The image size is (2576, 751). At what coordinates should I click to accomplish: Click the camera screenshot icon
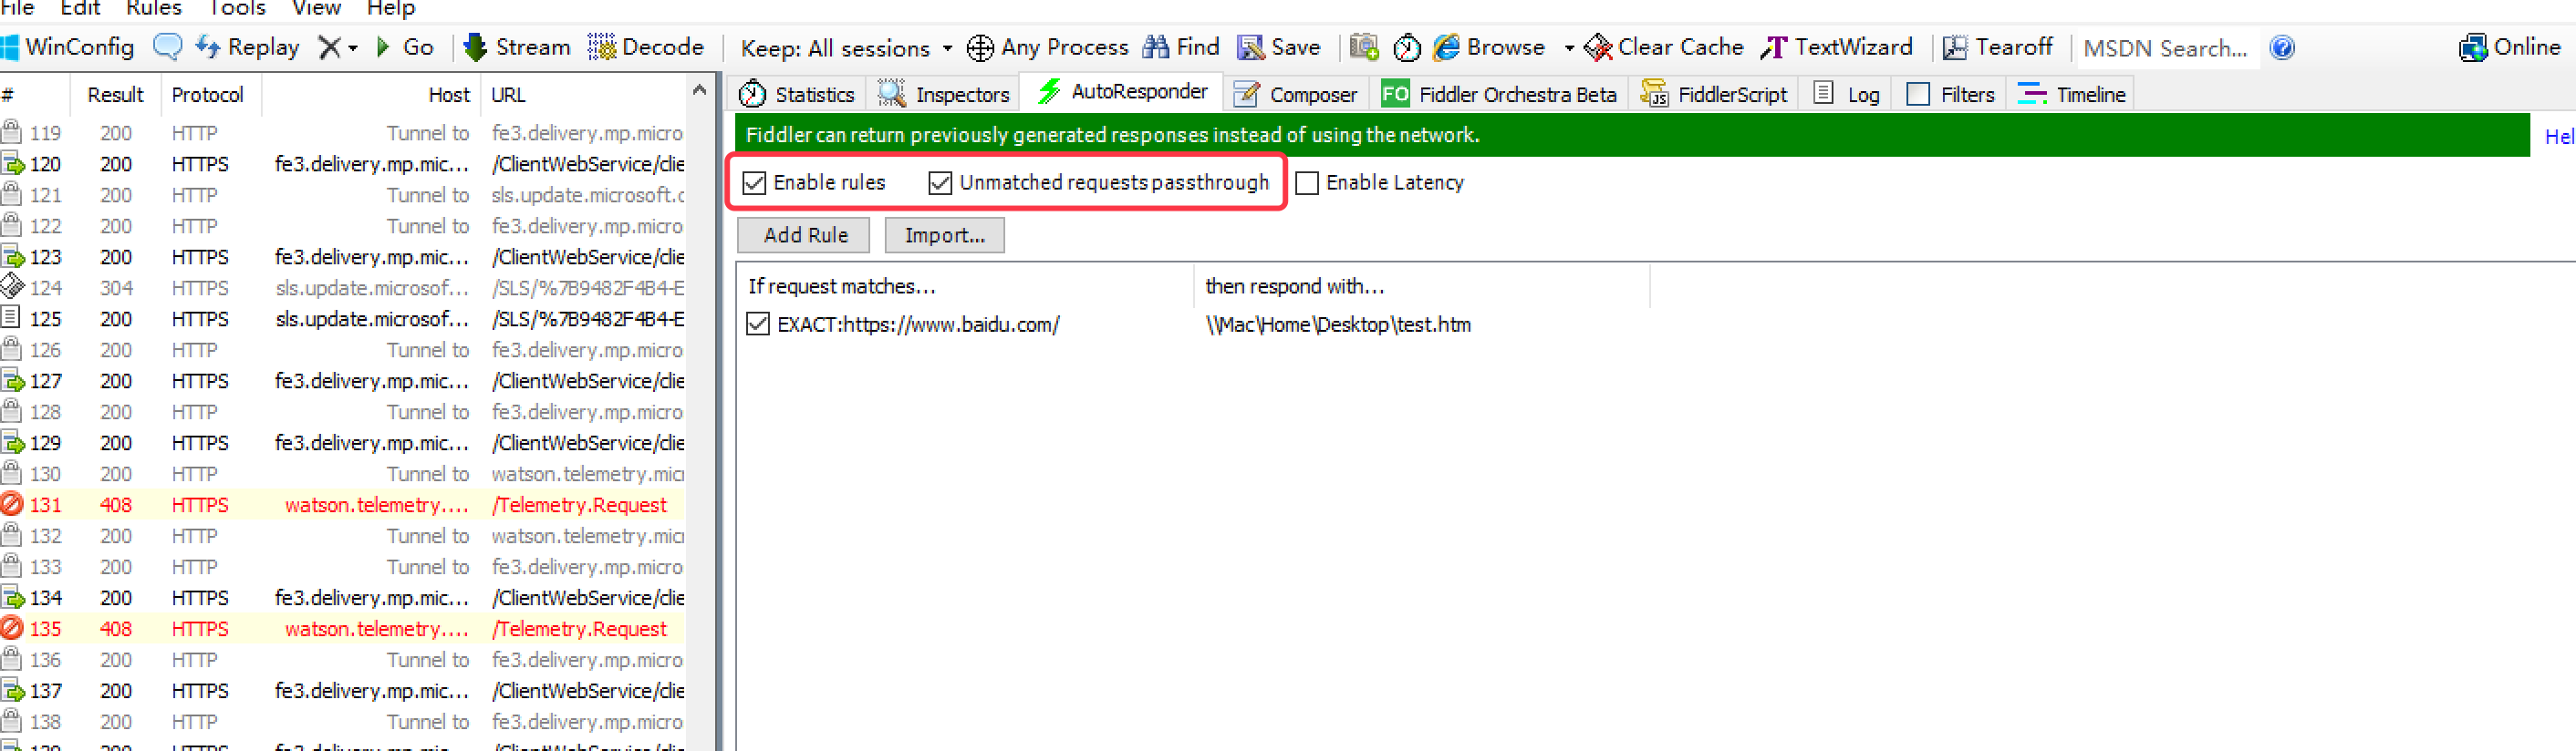pyautogui.click(x=1363, y=47)
